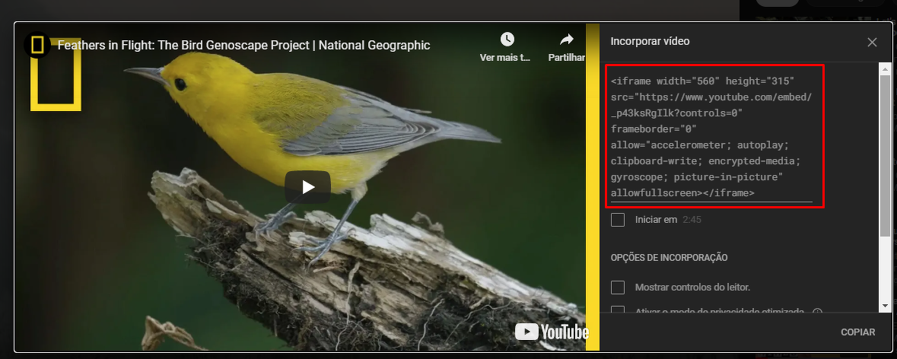Click the Partilhar label text
The height and width of the screenshot is (359, 897).
click(566, 57)
